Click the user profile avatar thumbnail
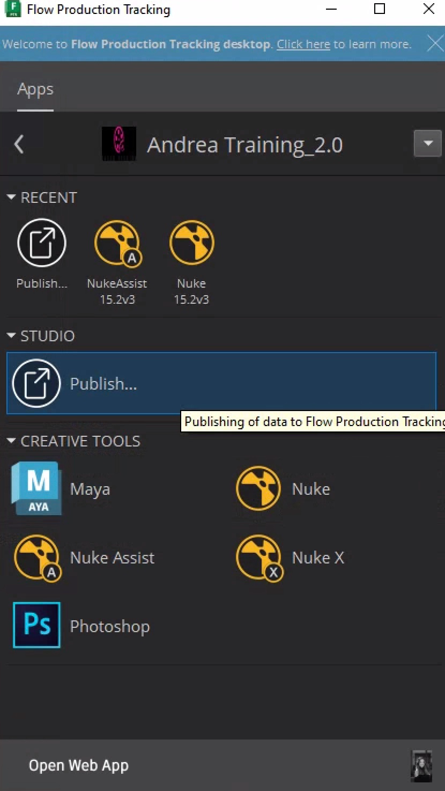 [421, 766]
